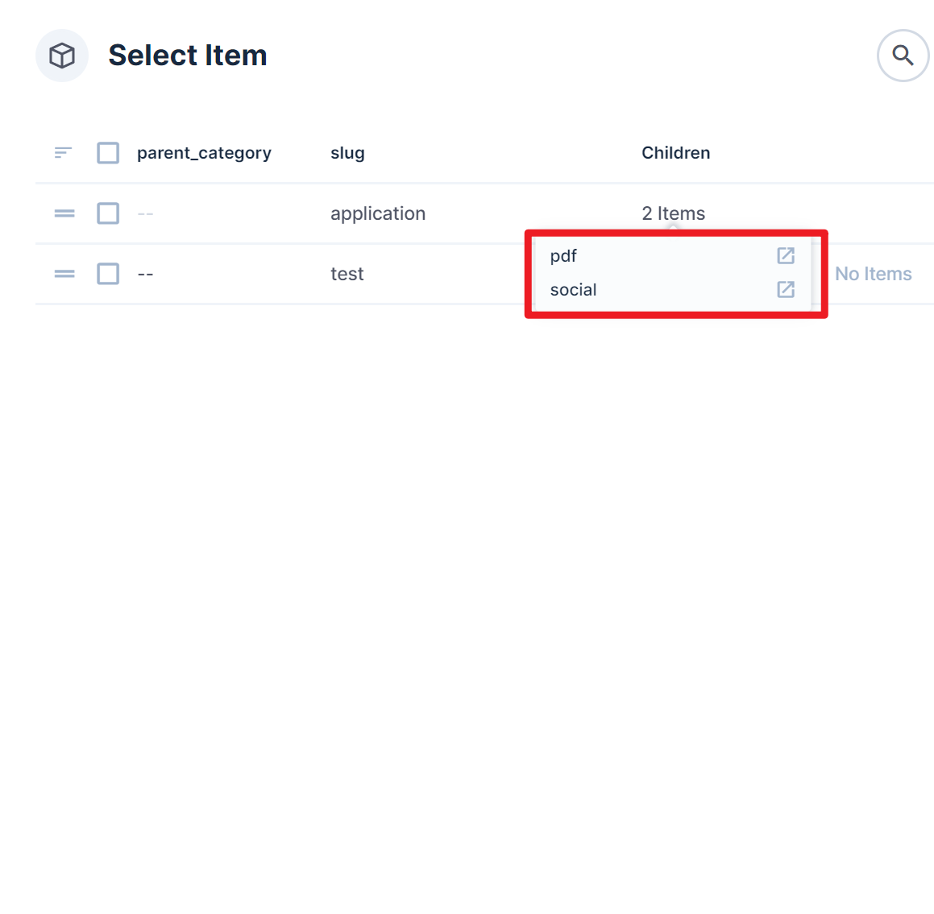Click the cube icon beside Select Item
Screen dimensions: 934x914
pos(61,55)
